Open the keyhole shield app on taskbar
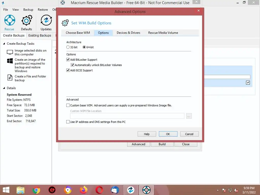 pyautogui.click(x=68, y=190)
